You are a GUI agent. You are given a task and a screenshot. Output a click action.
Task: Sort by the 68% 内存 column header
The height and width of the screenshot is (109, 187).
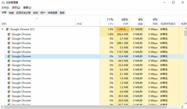click(122, 22)
